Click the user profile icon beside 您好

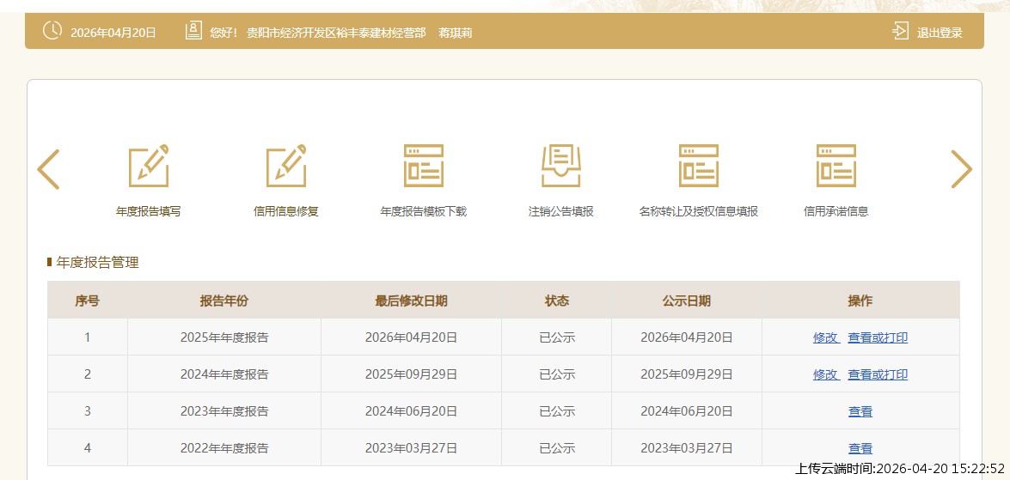(x=193, y=32)
